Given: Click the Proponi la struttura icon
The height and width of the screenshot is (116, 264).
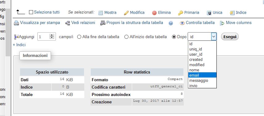Looking at the screenshot, I should [103, 23].
